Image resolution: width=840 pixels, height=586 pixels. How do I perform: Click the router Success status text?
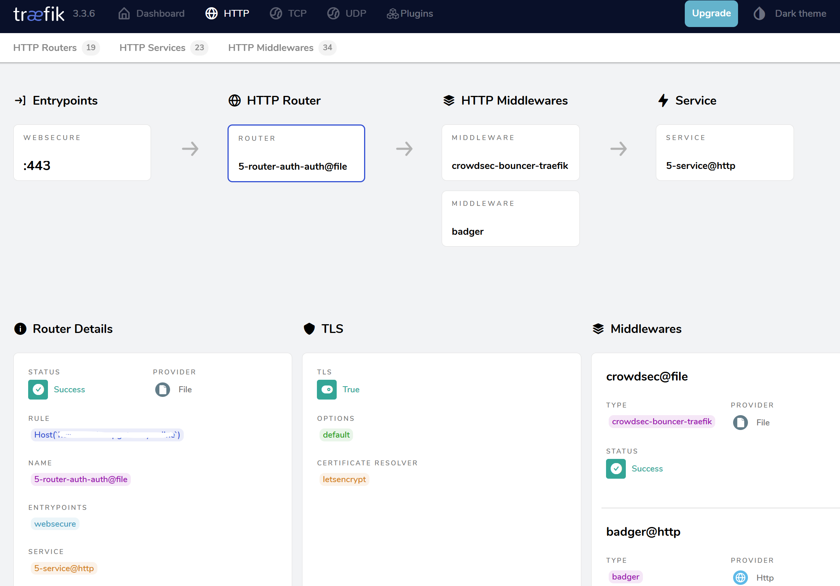tap(69, 390)
